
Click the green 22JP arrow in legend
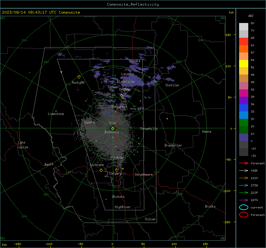(x=244, y=193)
